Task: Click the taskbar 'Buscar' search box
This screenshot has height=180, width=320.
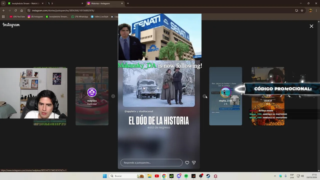Action: click(x=127, y=176)
